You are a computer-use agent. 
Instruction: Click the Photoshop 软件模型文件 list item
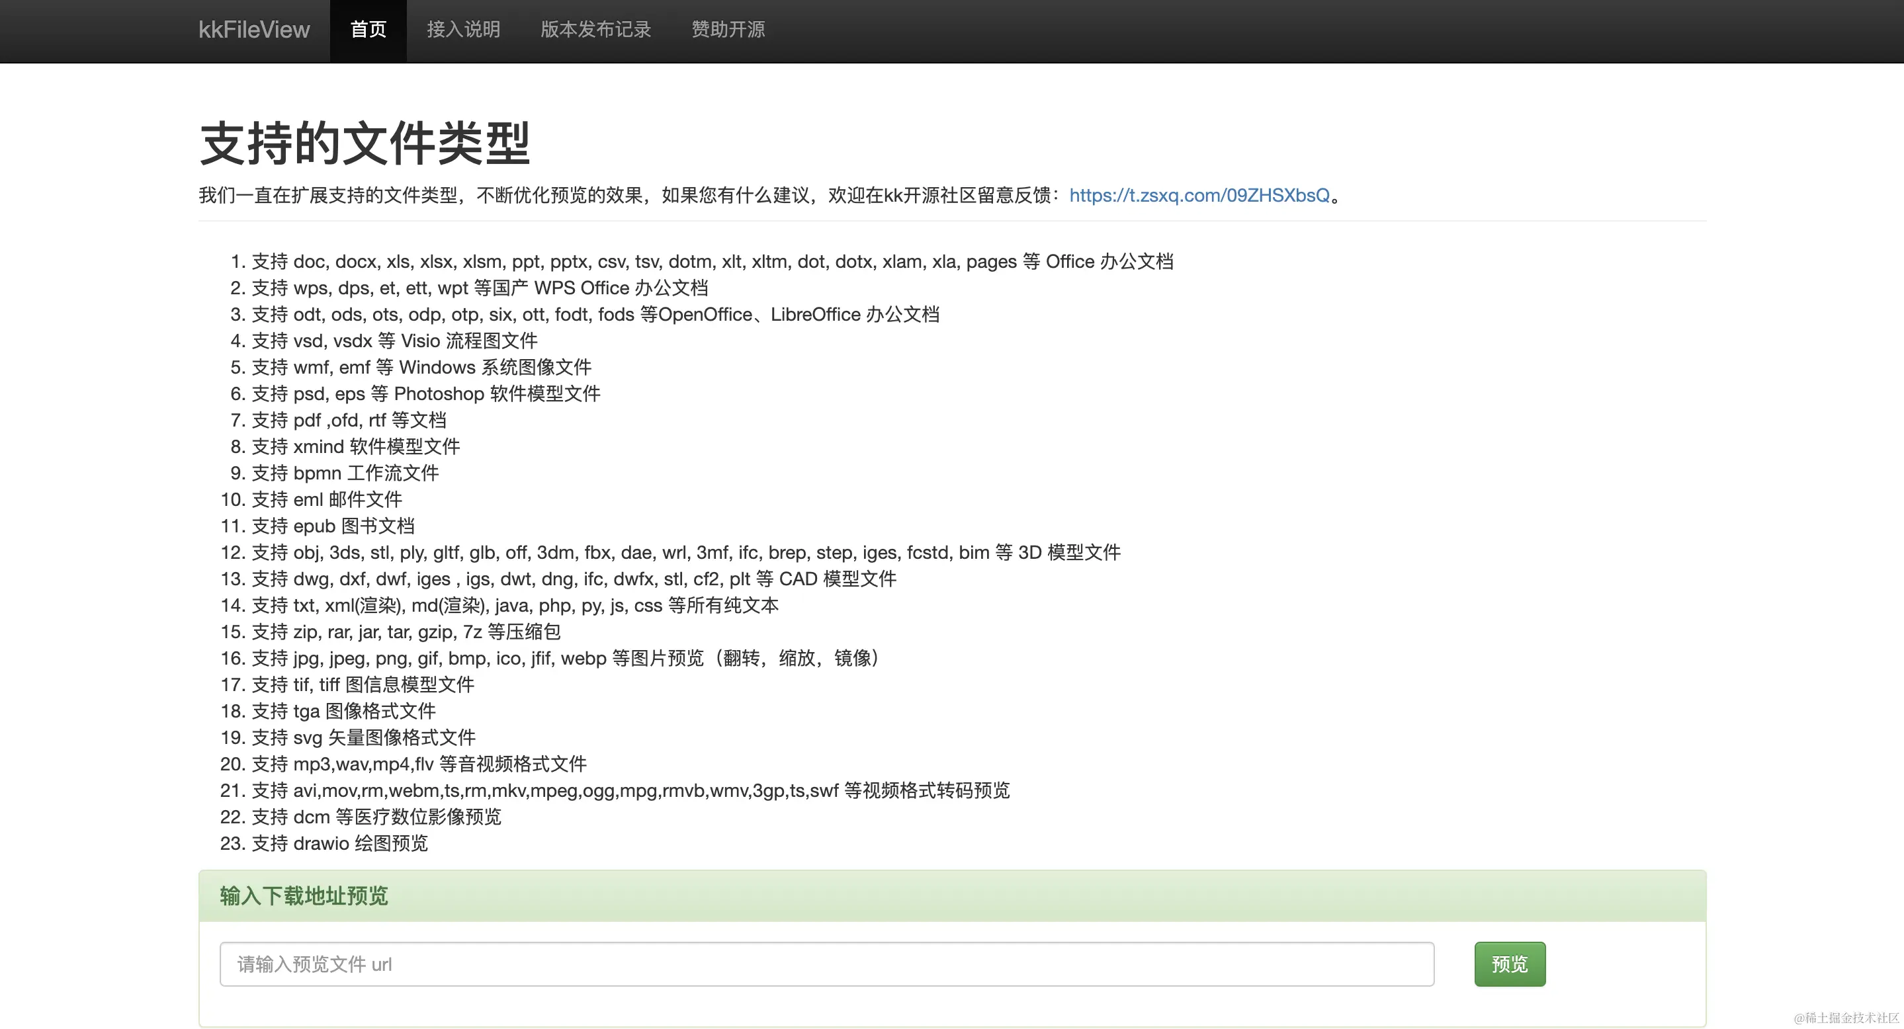[x=426, y=393]
